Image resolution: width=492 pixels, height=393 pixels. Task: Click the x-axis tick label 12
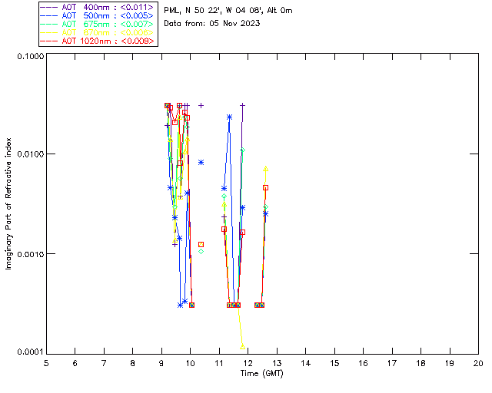click(x=248, y=363)
